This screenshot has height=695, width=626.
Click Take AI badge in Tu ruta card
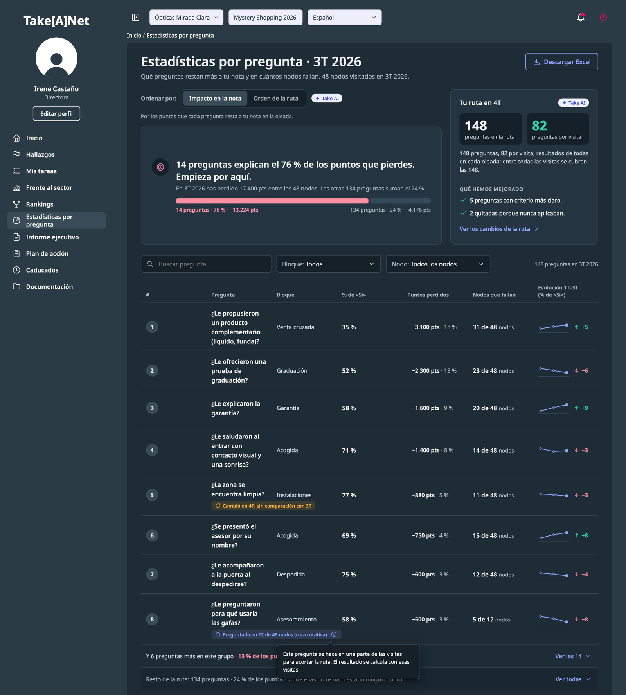[x=573, y=103]
